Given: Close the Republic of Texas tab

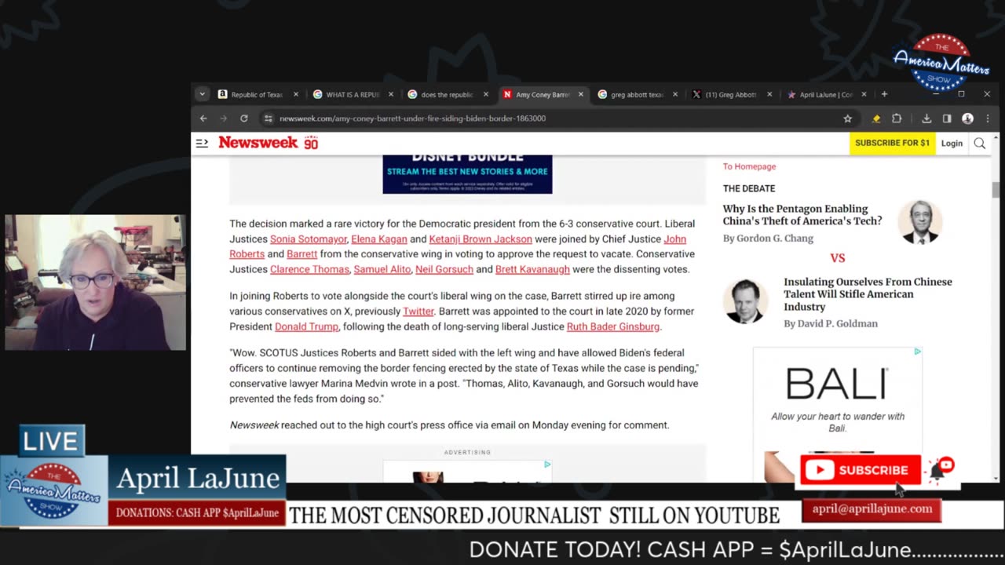Looking at the screenshot, I should click(296, 94).
